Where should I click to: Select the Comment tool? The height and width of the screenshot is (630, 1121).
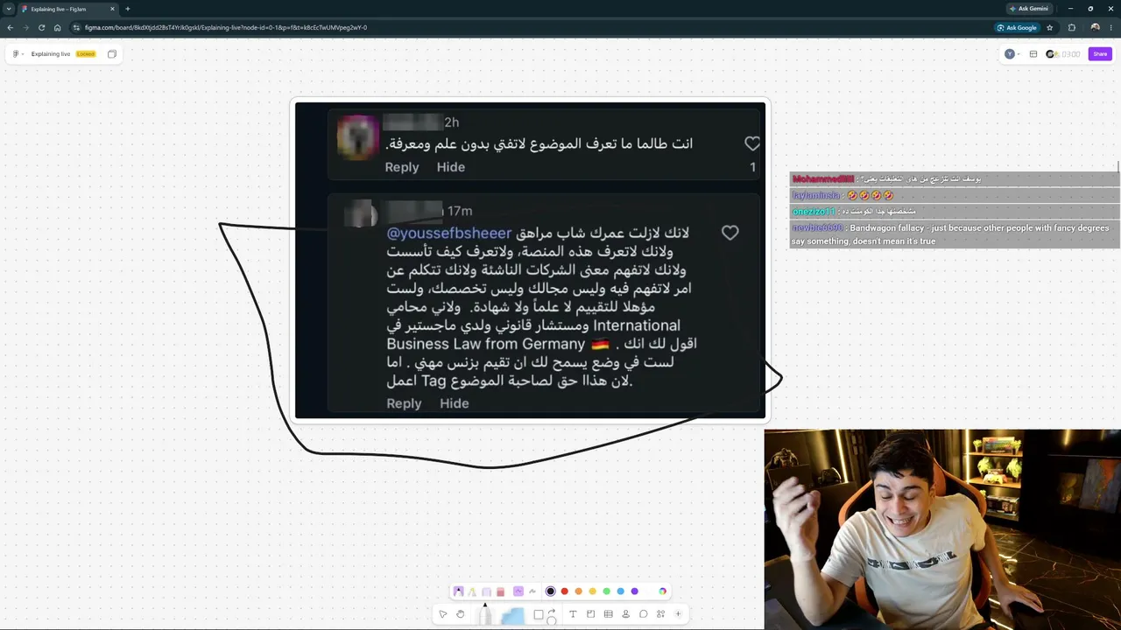pyautogui.click(x=643, y=614)
